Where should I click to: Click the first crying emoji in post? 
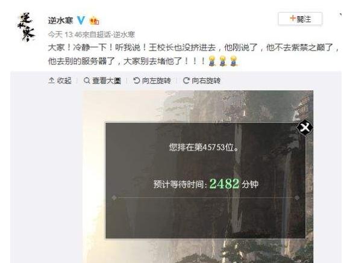click(211, 61)
